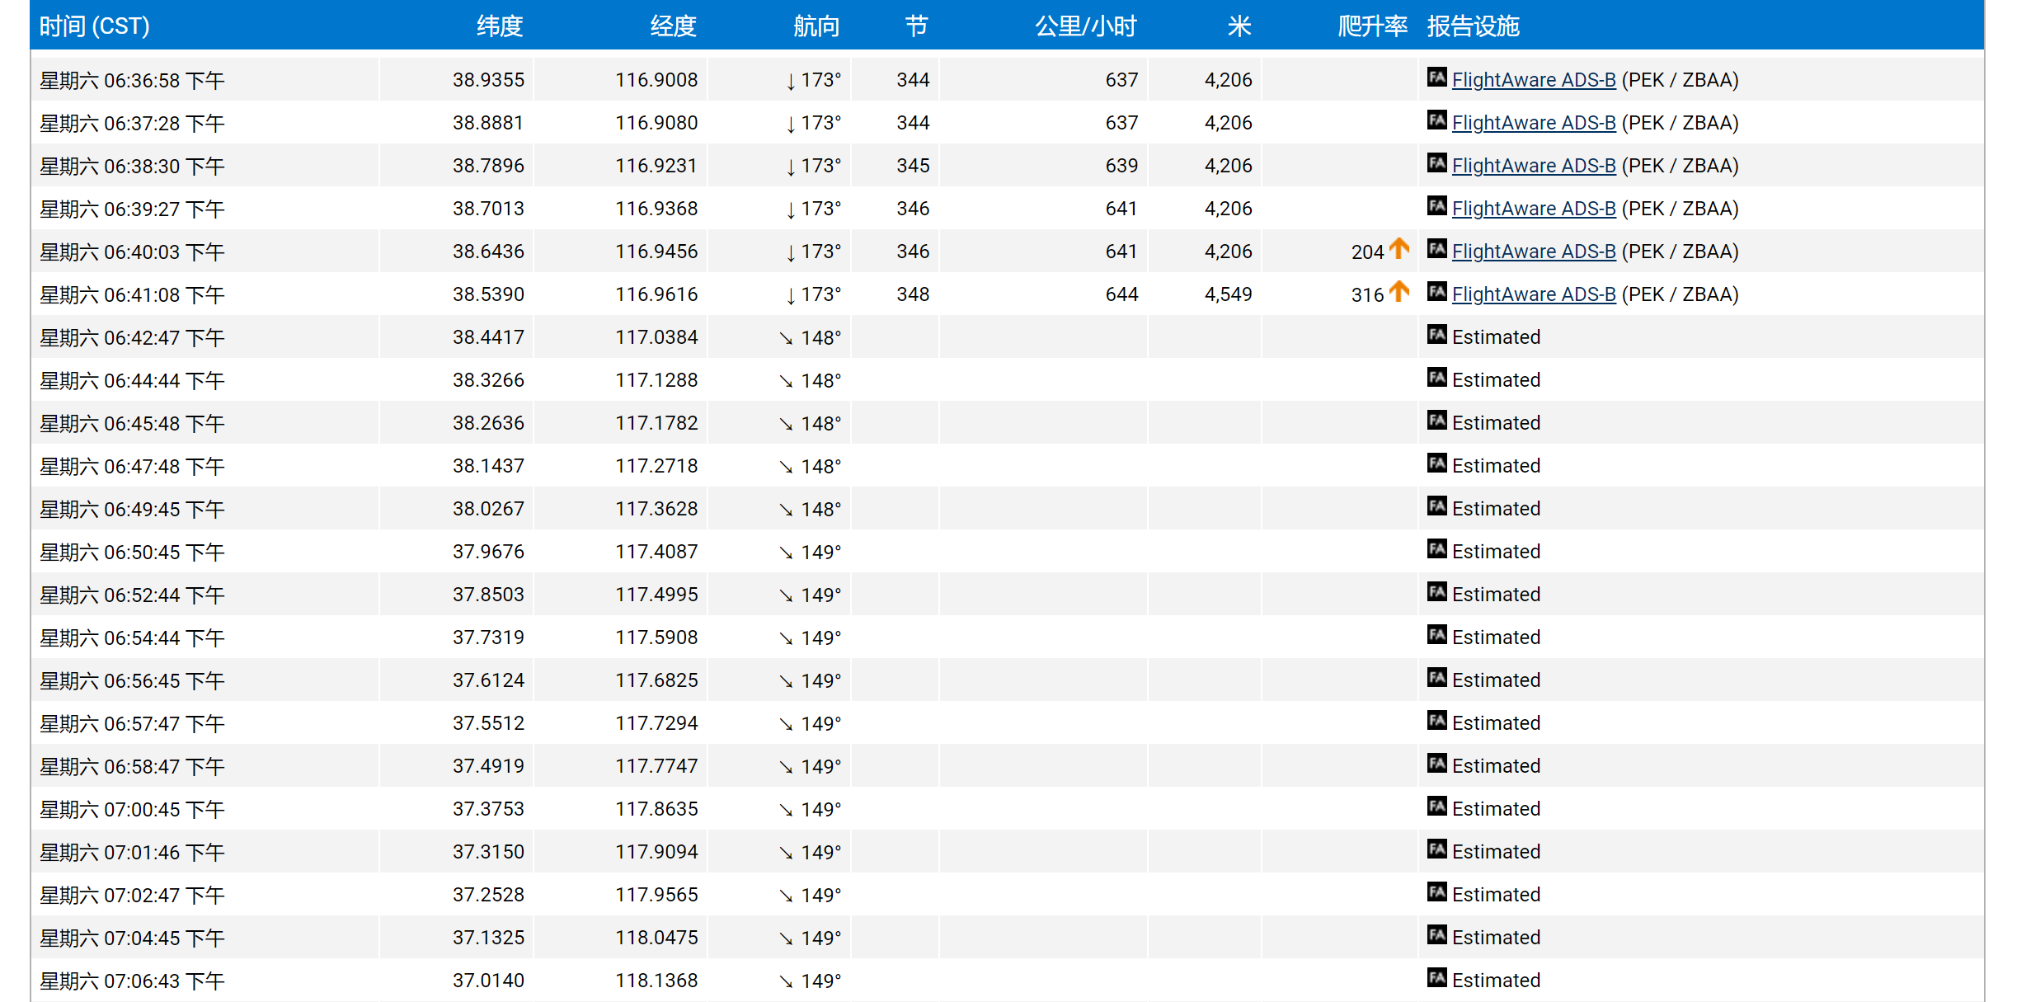The width and height of the screenshot is (2026, 1002).
Task: Select Estimated text in 06:49:45 row
Action: (x=1496, y=509)
